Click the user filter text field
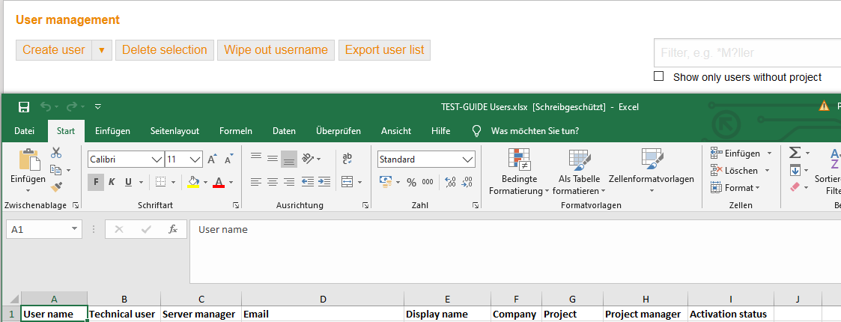 point(747,52)
